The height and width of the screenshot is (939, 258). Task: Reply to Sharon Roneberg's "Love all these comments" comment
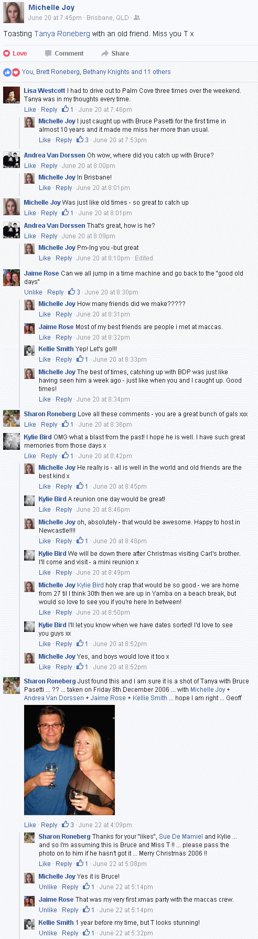pyautogui.click(x=49, y=425)
